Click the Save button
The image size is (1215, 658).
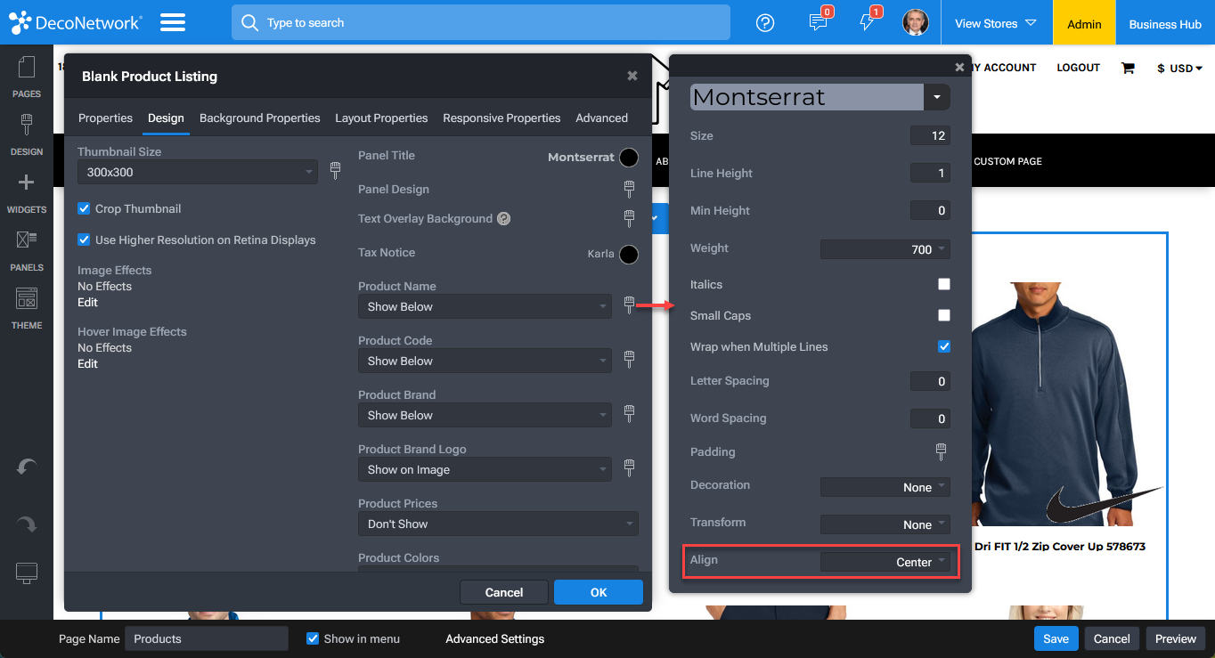(x=1056, y=638)
